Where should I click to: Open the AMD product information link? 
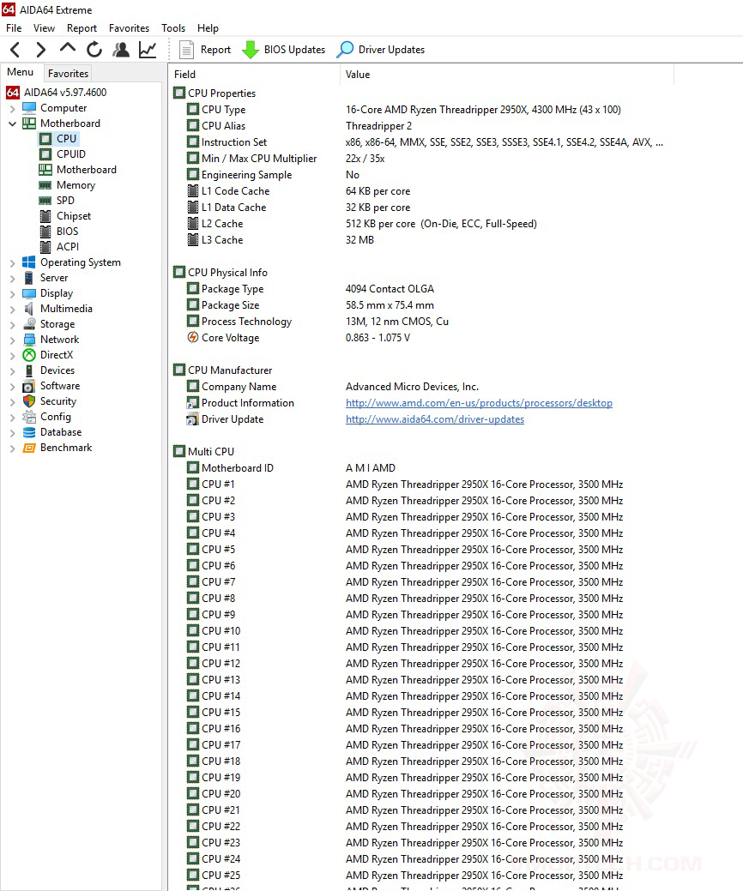click(479, 403)
